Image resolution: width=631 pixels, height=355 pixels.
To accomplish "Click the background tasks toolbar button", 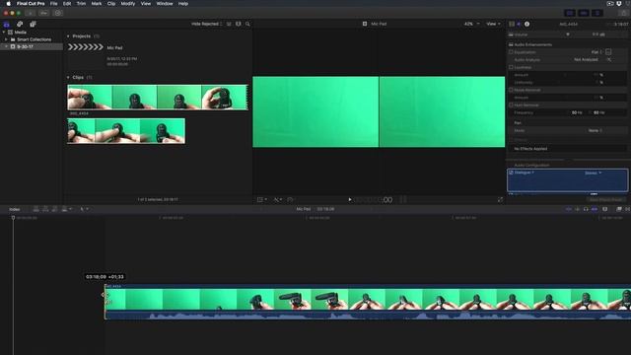I will 57,13.
